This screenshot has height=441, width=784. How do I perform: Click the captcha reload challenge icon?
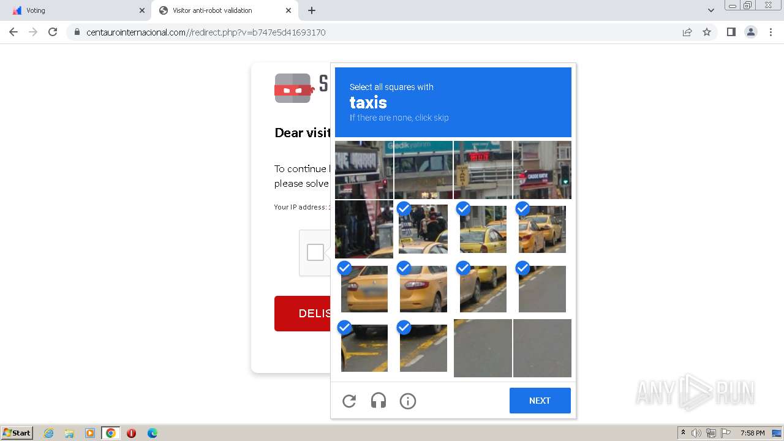pos(349,401)
